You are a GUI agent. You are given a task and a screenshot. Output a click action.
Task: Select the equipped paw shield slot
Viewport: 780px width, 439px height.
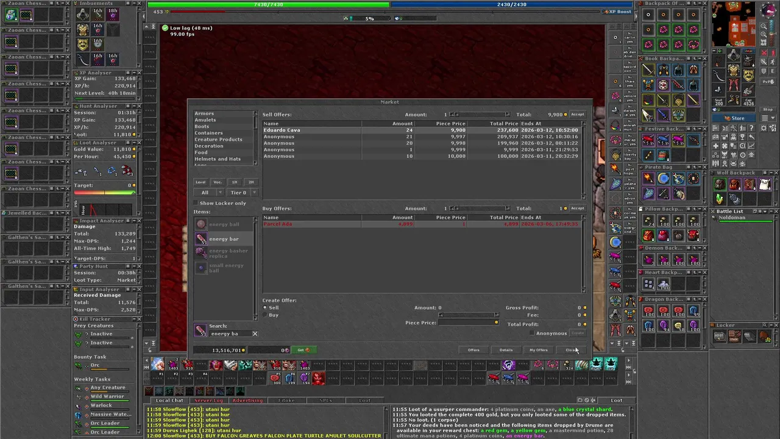pos(749,75)
